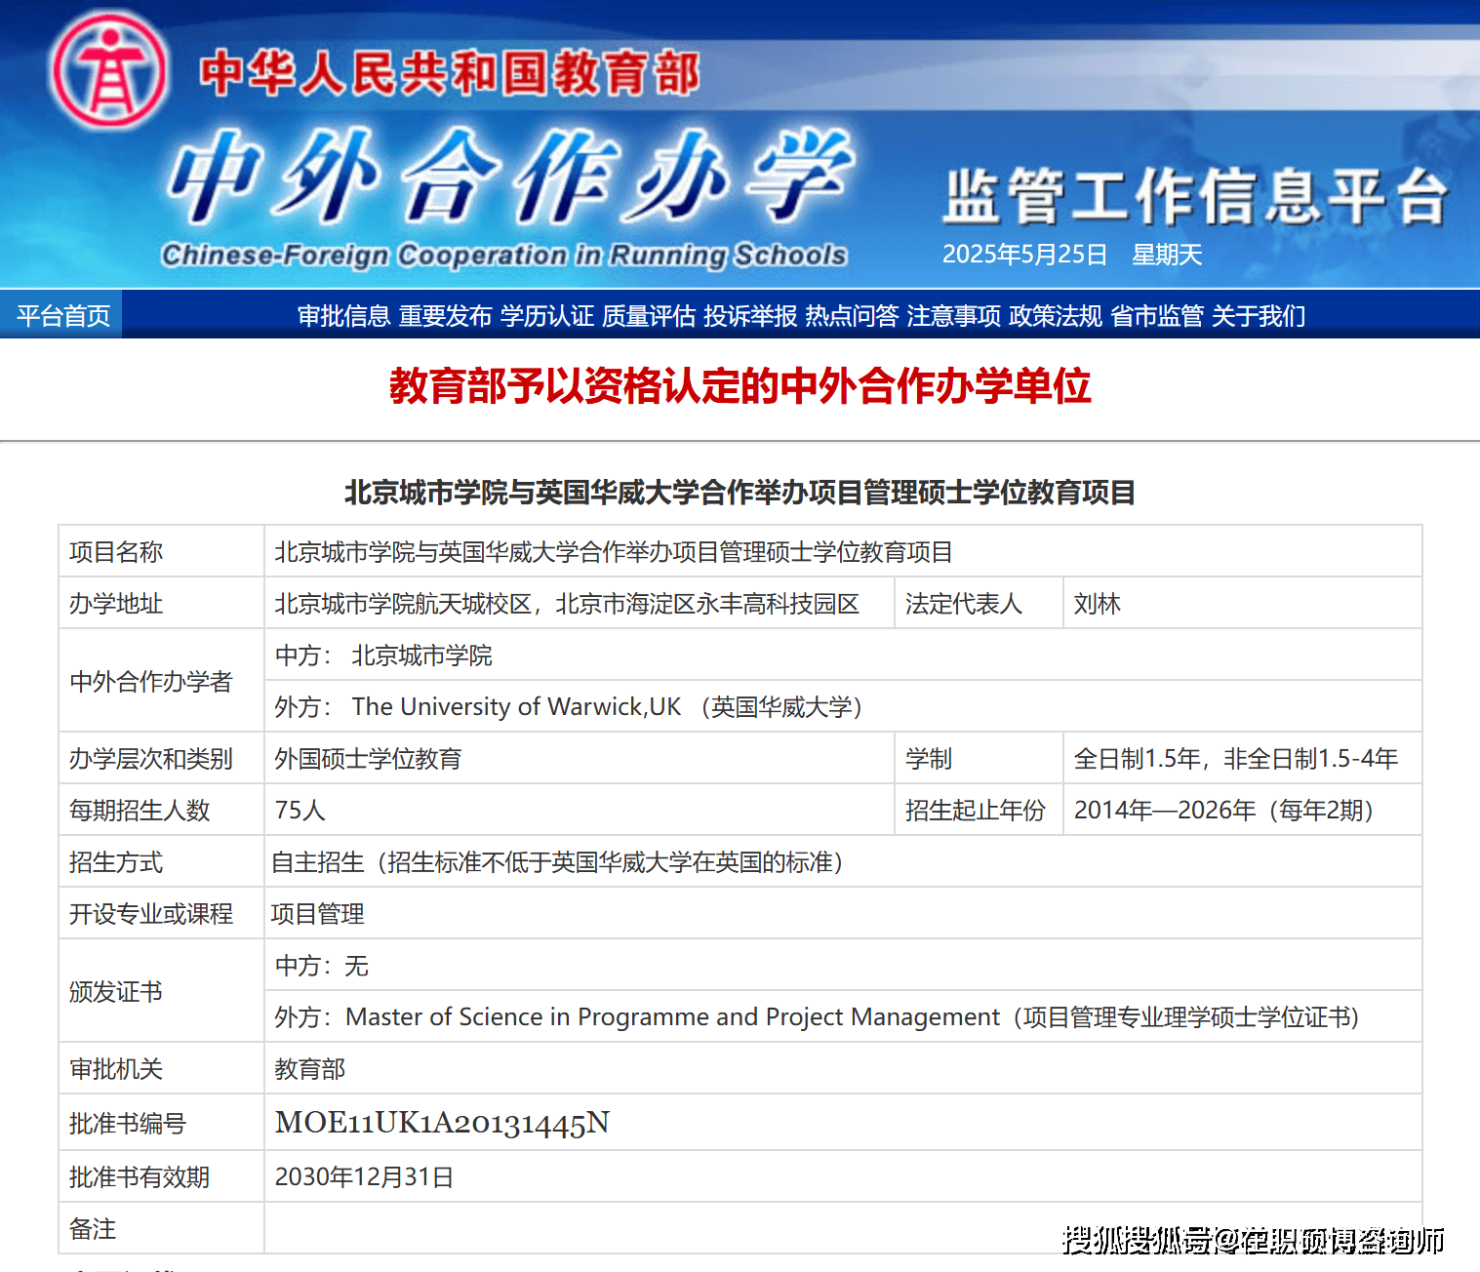The height and width of the screenshot is (1272, 1480).
Task: Select the legal representative name 刘林
Action: click(x=1097, y=604)
